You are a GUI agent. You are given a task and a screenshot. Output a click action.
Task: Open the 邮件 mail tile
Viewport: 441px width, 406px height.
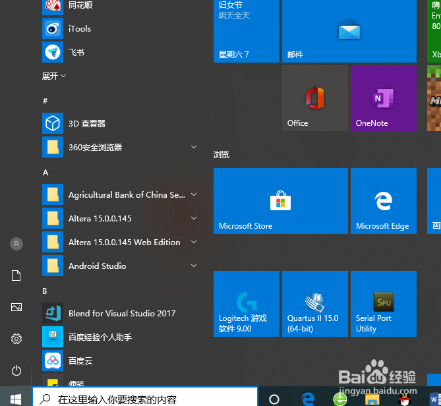pos(349,31)
